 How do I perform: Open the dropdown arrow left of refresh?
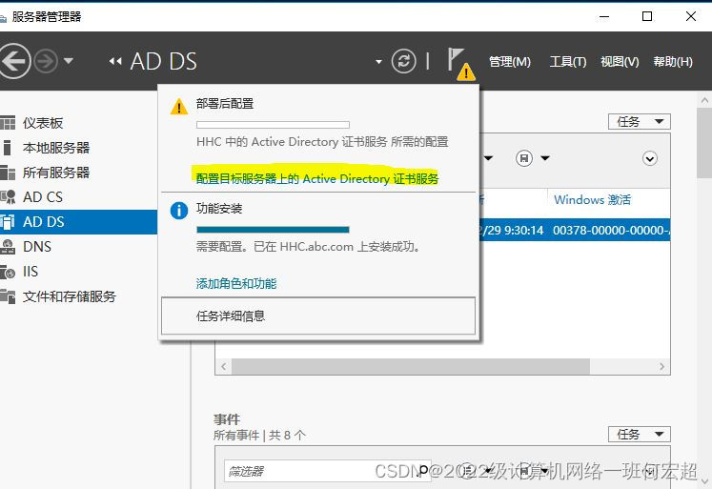coord(378,62)
